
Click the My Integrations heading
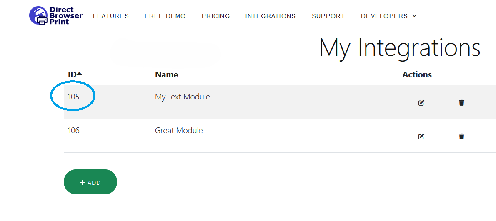coord(400,48)
